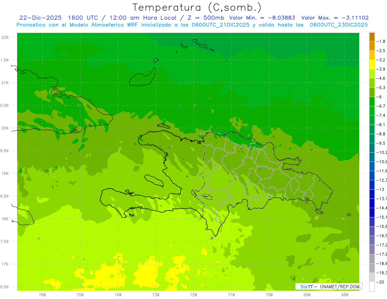Pick the orange swatch between -1.8 and -2.5

372,46
